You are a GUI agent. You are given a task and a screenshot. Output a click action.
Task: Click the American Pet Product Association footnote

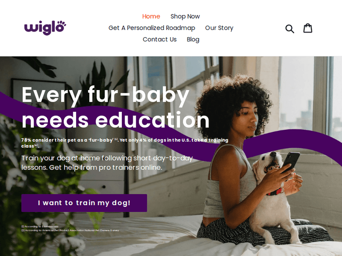[x=70, y=230]
